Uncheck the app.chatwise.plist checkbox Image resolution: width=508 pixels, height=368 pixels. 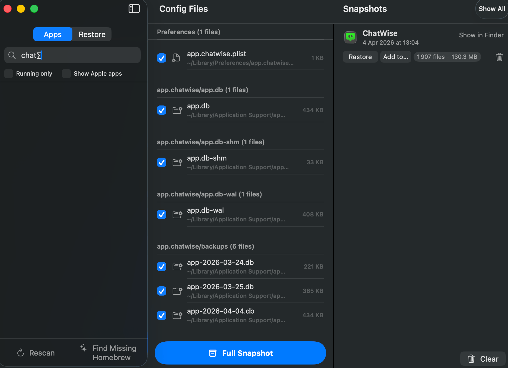click(162, 58)
